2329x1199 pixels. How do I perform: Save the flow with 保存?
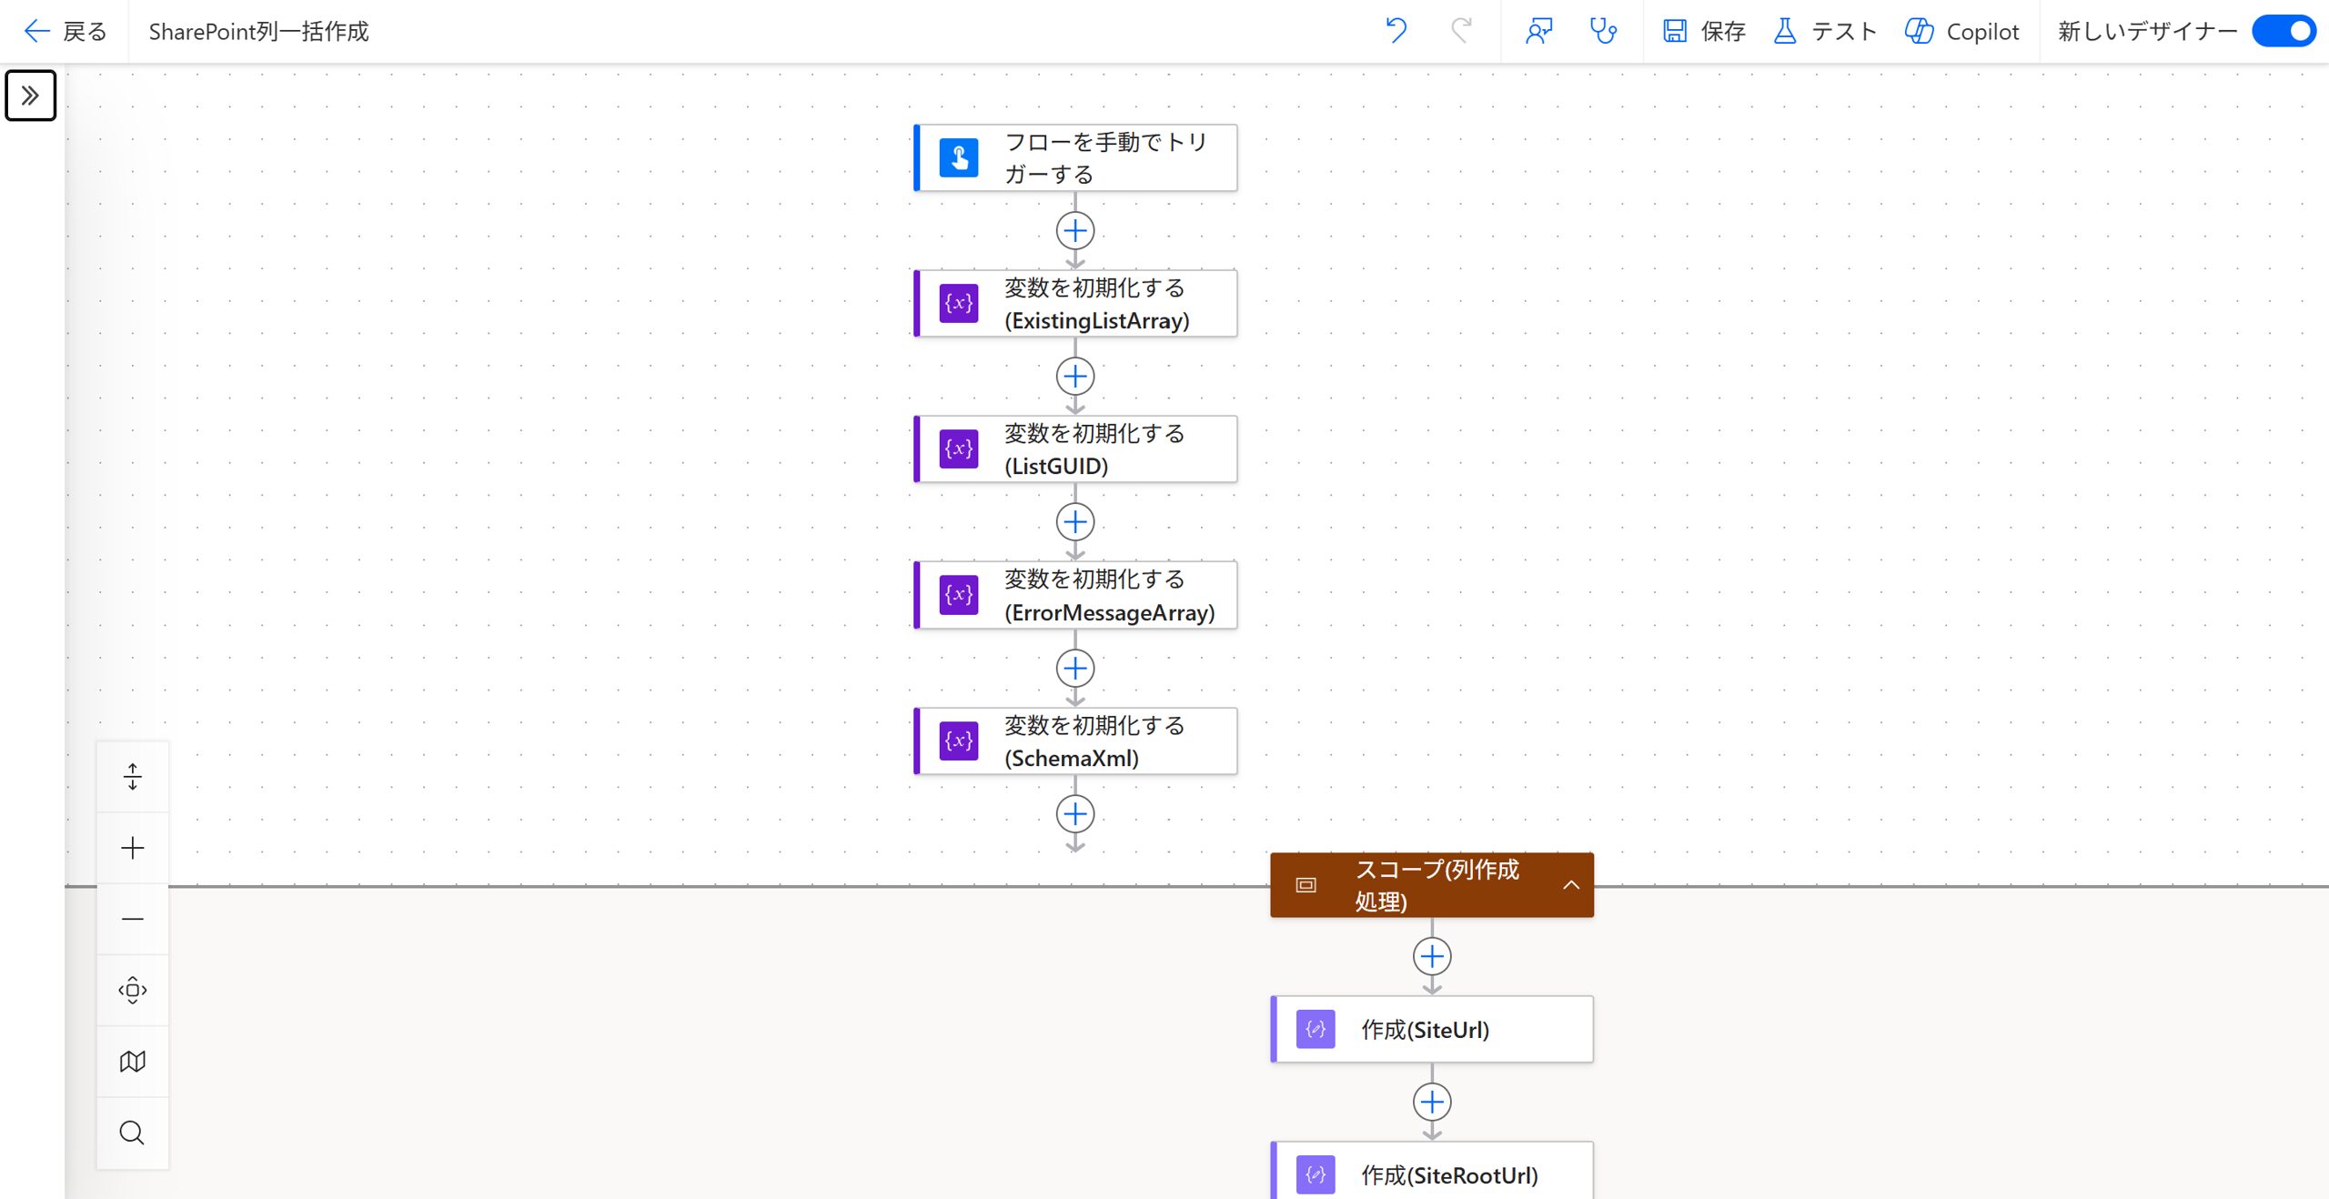(x=1704, y=31)
